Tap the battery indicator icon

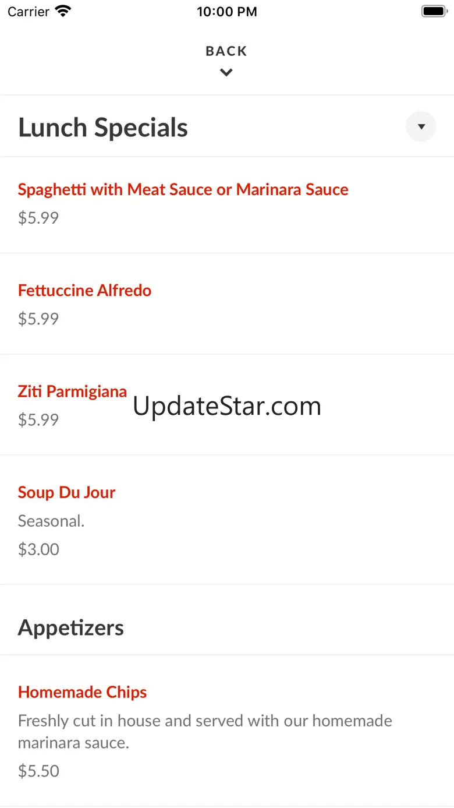(434, 11)
